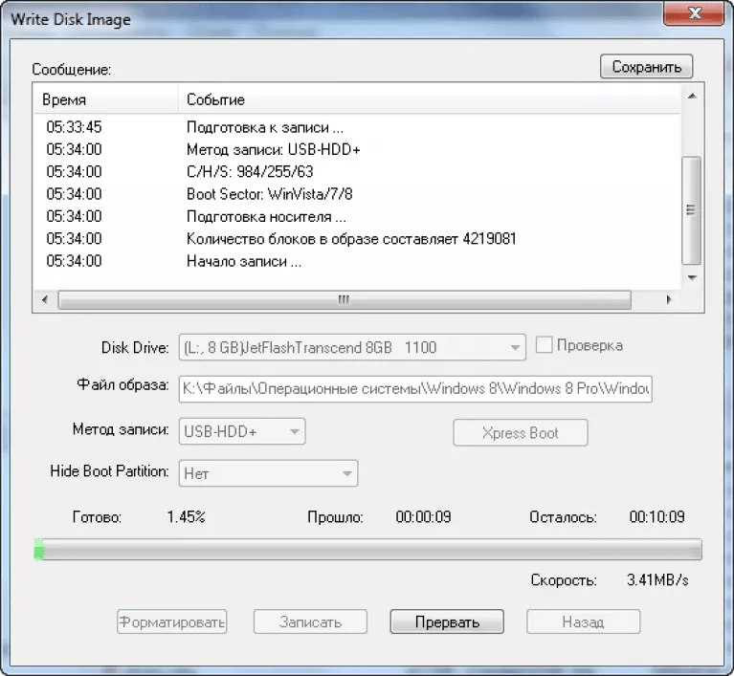Select log row 'Boot Sector: WinVista/7/8'
The width and height of the screenshot is (734, 676).
click(357, 194)
